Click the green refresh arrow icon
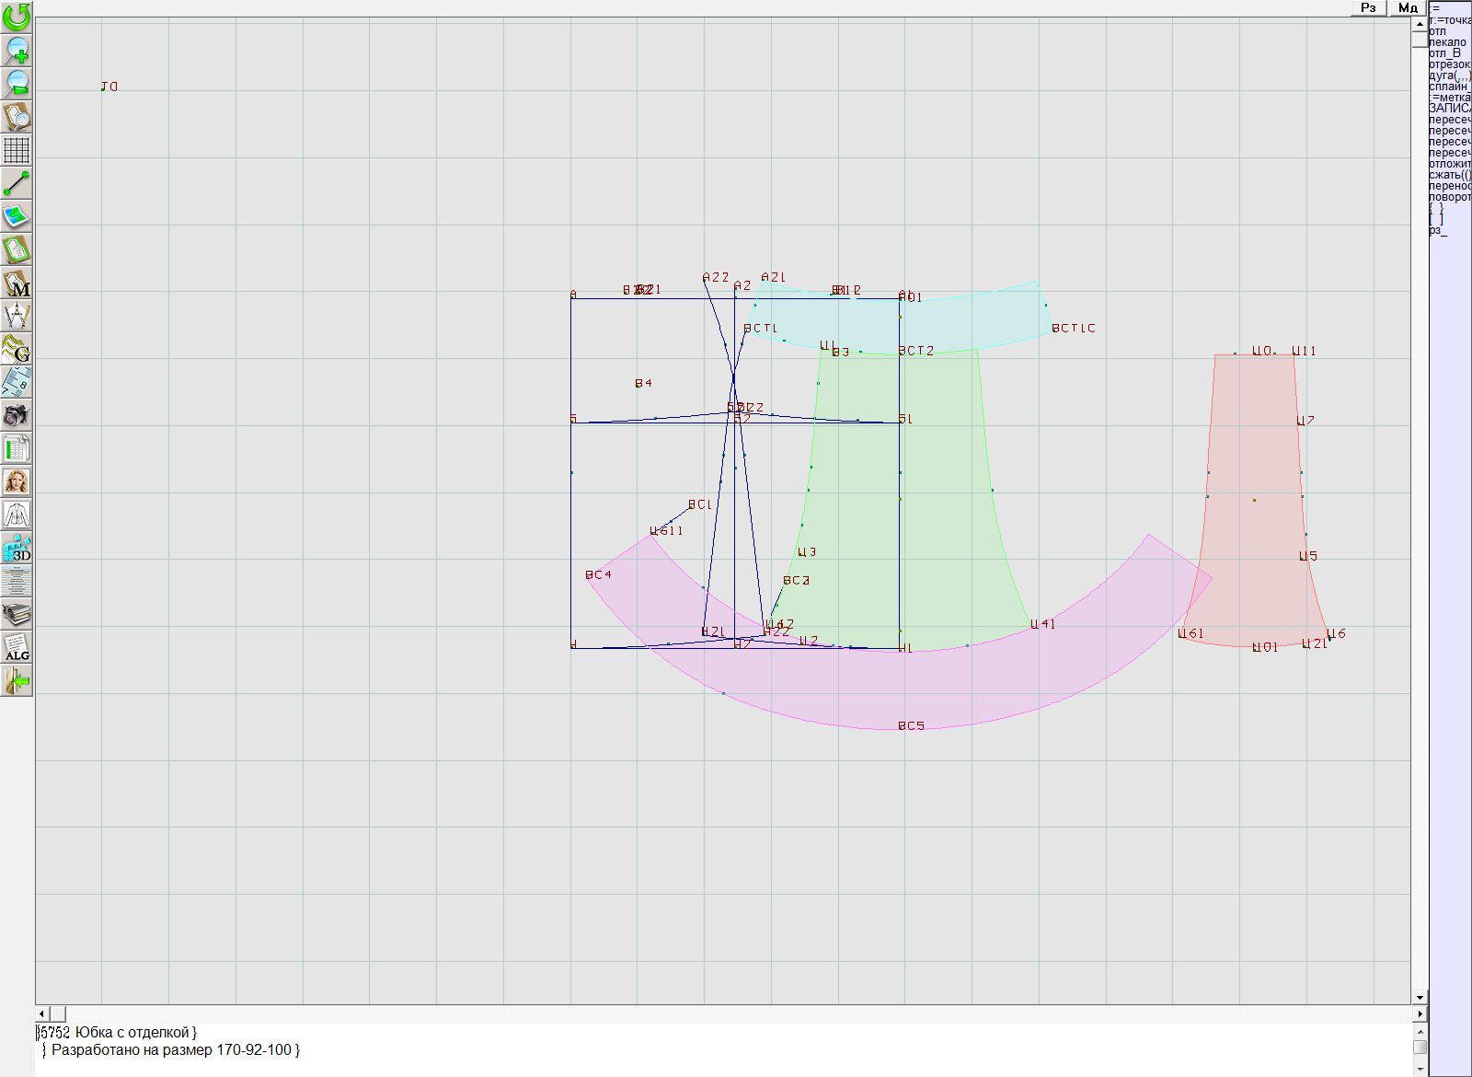 pos(17,16)
